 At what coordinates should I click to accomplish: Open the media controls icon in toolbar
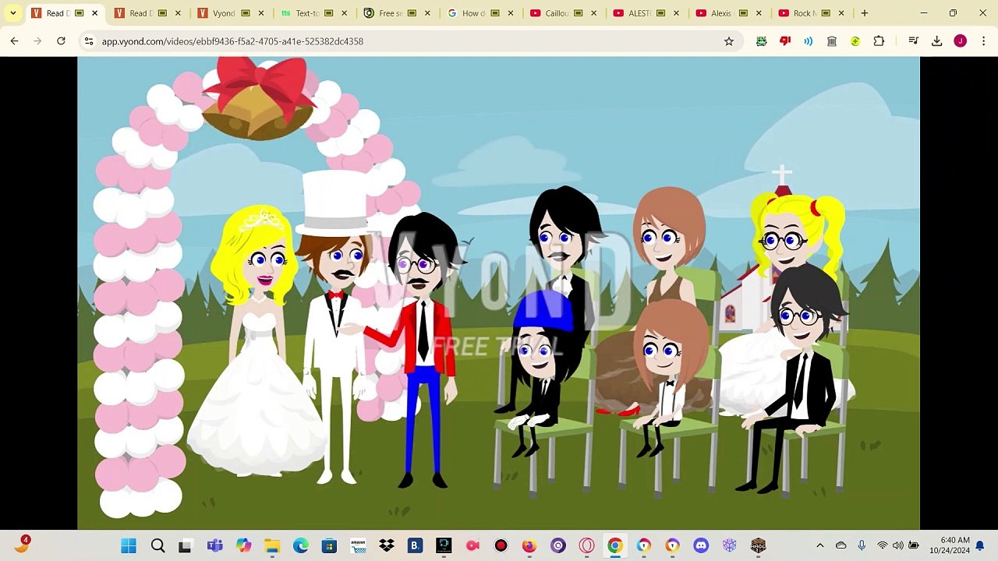[914, 41]
